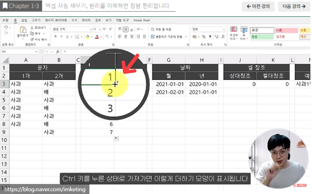Click Merge and Center (병합하고 가운데 맞춤)

pos(167,37)
